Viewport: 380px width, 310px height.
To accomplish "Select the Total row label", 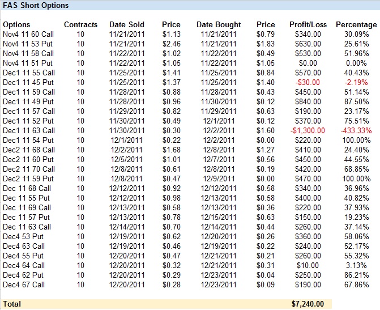I will tap(12, 304).
